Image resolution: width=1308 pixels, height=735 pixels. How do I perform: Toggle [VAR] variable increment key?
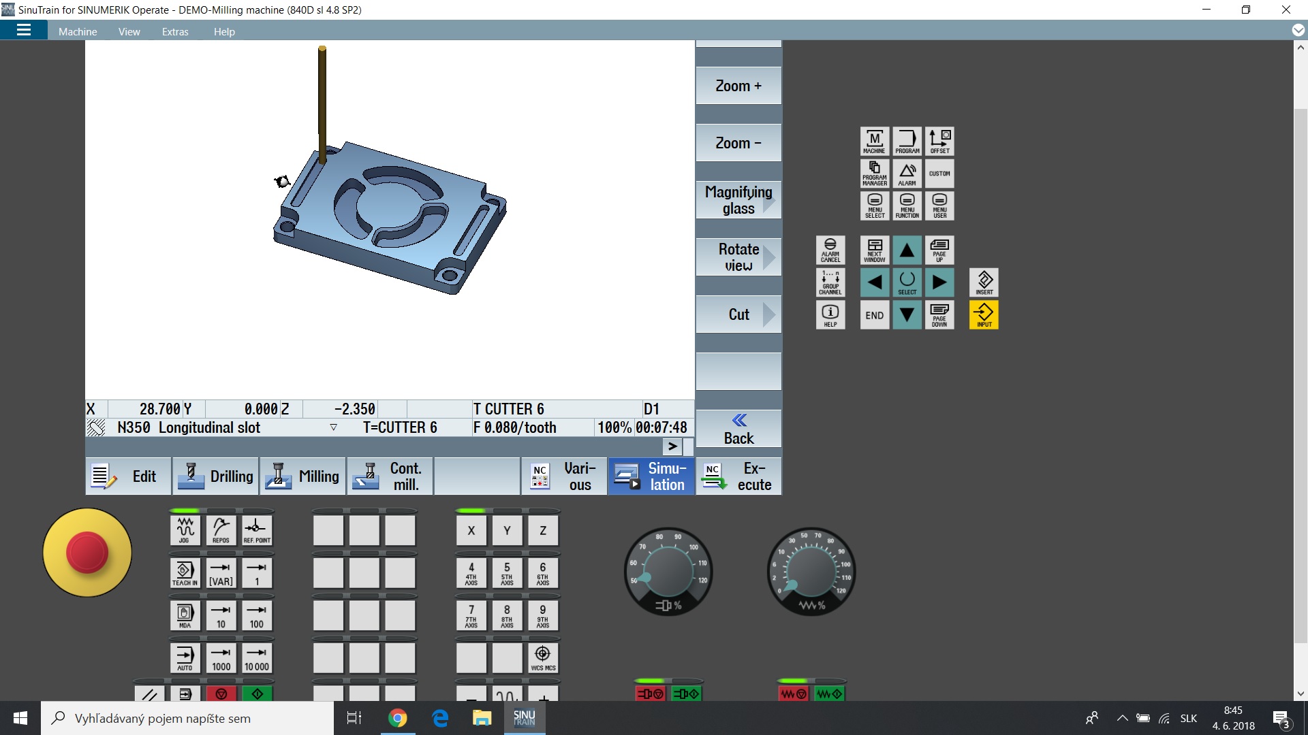(x=221, y=573)
